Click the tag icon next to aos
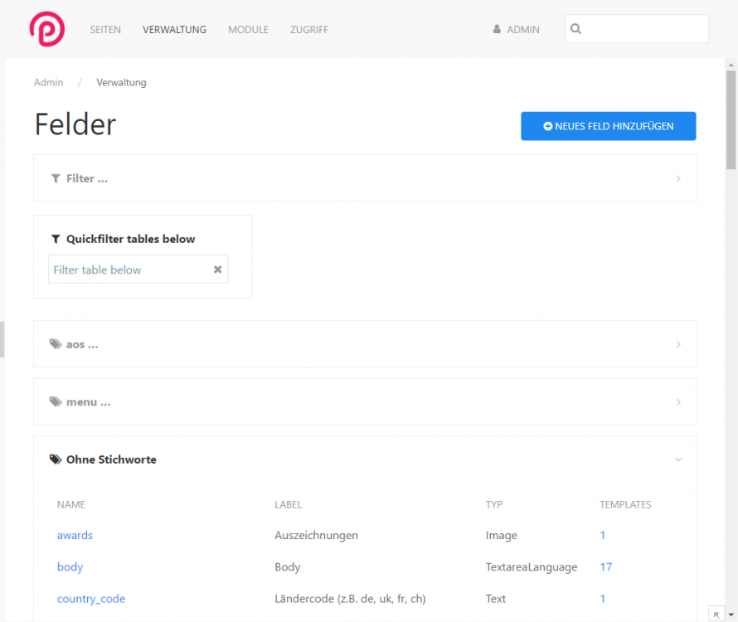 coord(55,343)
